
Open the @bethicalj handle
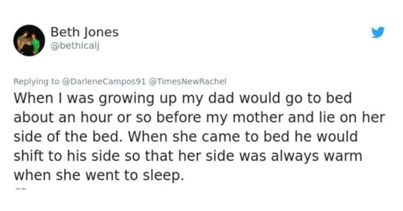[75, 47]
